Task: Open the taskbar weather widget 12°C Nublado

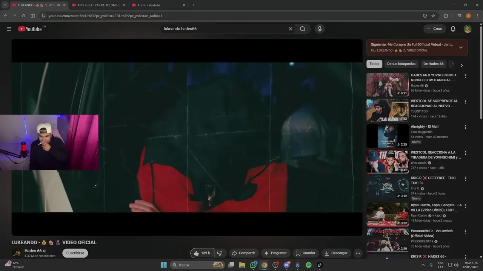Action: [14, 265]
